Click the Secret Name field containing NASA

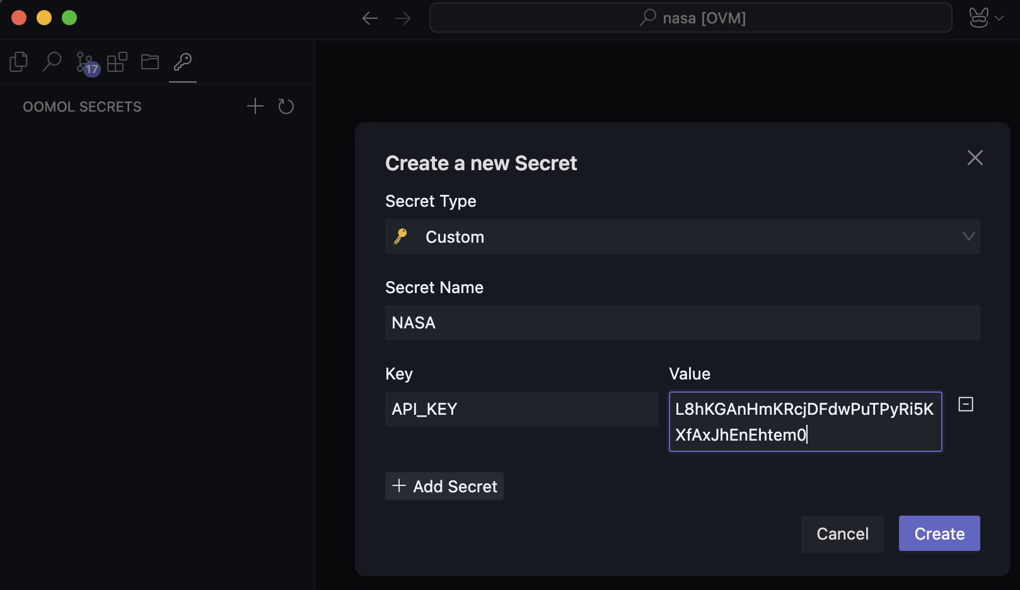[682, 323]
